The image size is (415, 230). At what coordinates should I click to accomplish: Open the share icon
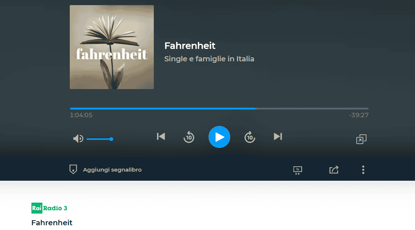click(x=334, y=170)
